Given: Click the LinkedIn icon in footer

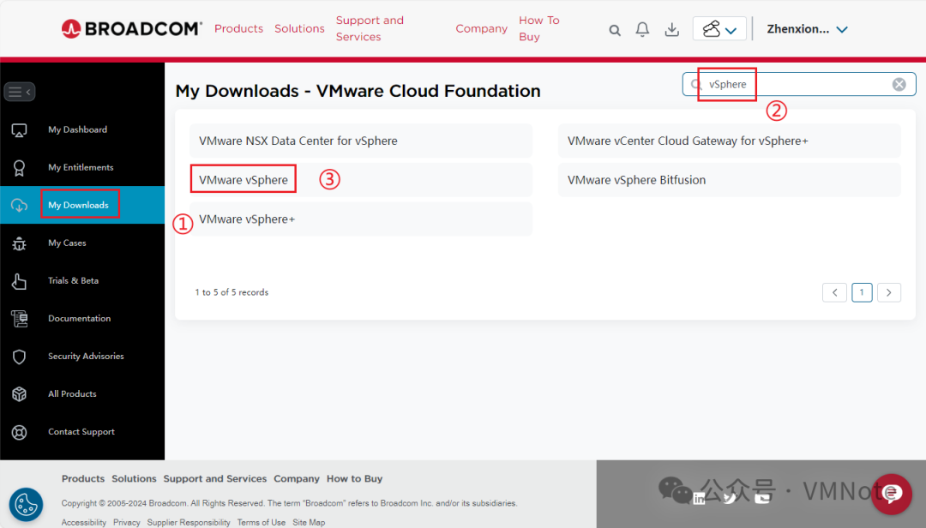Looking at the screenshot, I should (x=700, y=499).
